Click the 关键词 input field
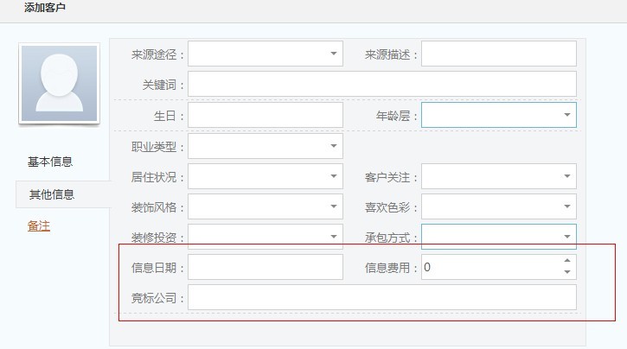This screenshot has width=627, height=349. point(381,84)
